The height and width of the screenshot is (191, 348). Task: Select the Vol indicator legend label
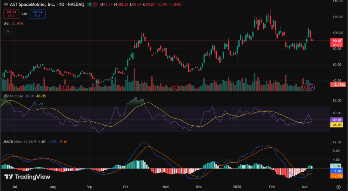(x=6, y=24)
